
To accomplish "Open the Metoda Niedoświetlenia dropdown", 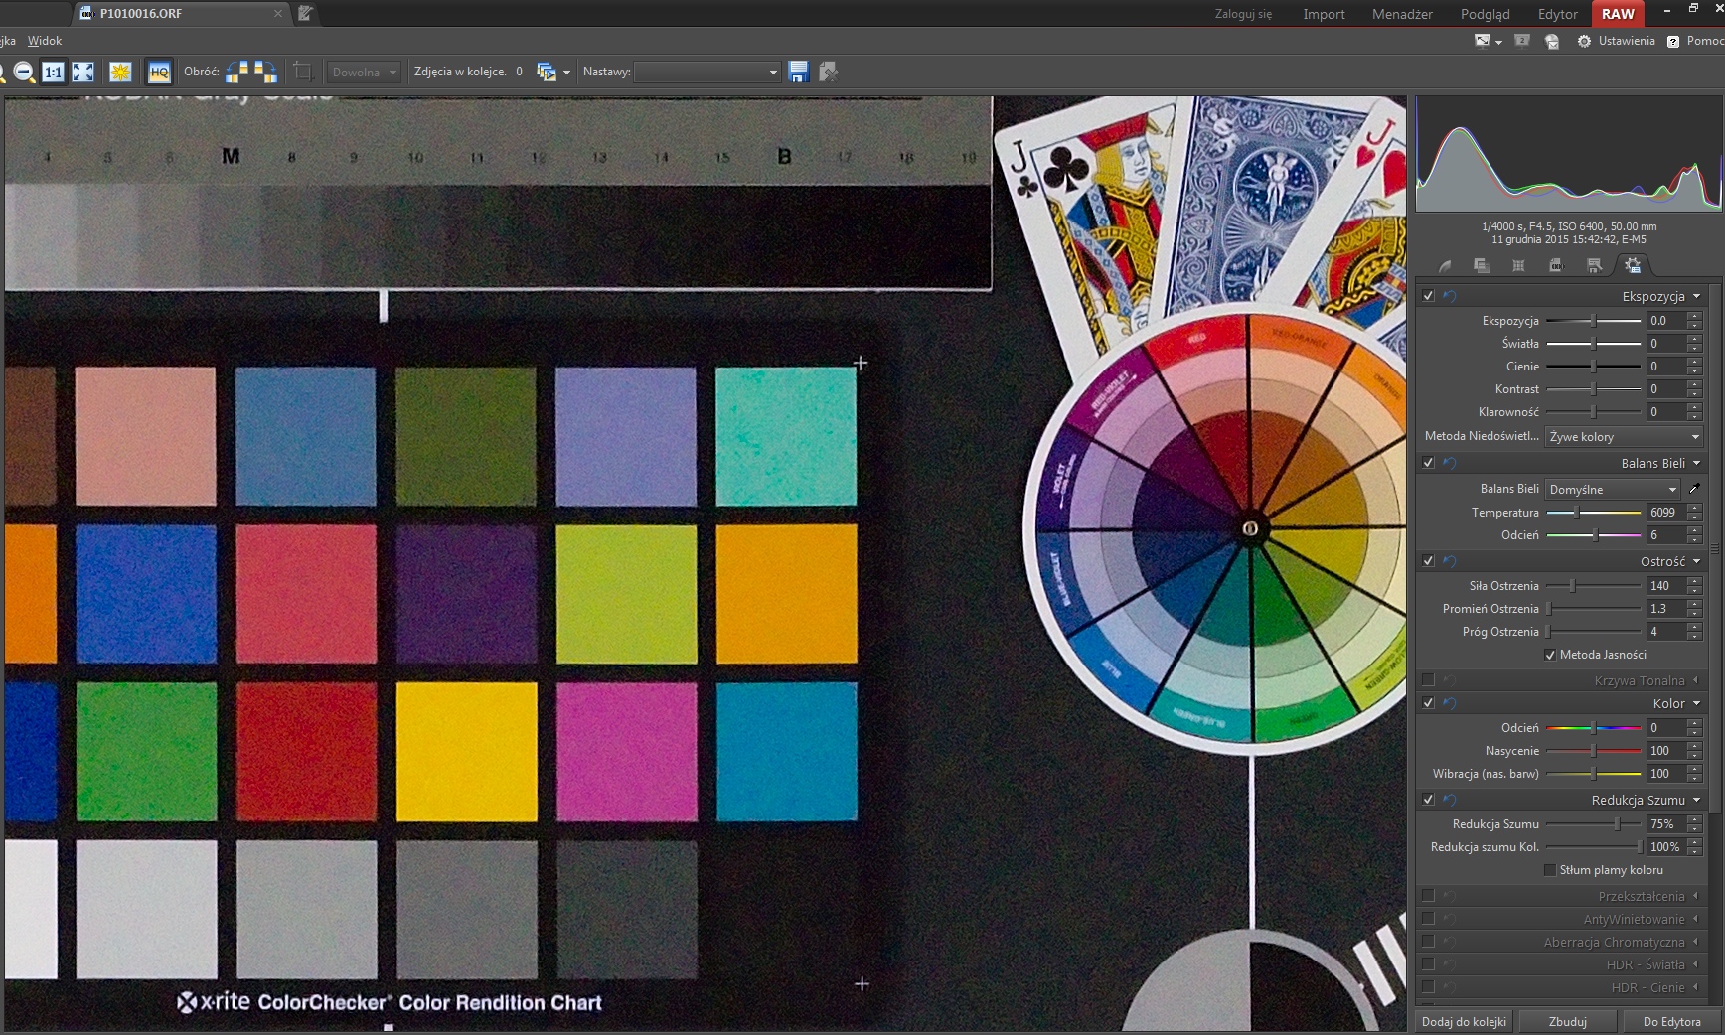I will point(1624,437).
